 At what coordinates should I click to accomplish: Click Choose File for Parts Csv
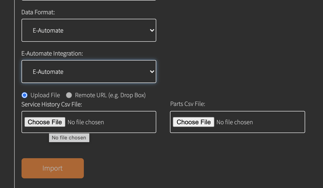(193, 122)
